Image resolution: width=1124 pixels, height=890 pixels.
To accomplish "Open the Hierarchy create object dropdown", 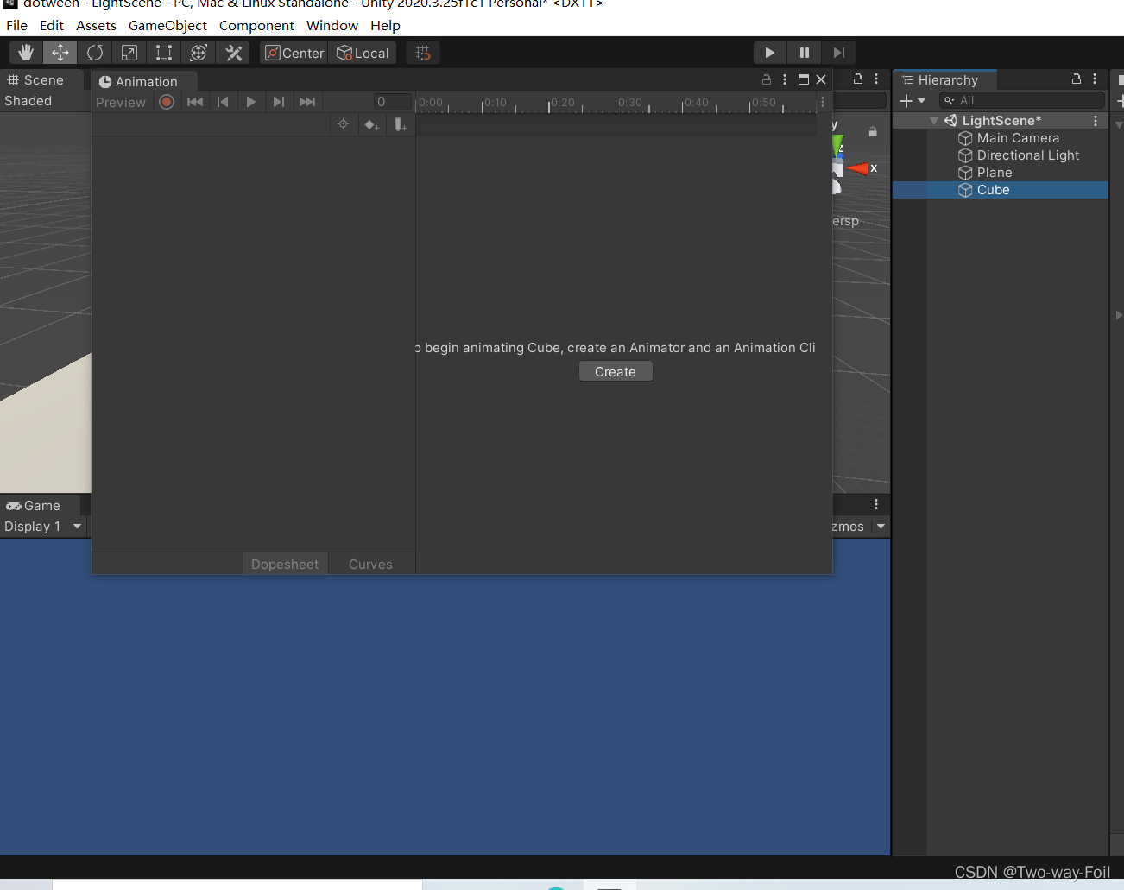I will click(x=912, y=101).
